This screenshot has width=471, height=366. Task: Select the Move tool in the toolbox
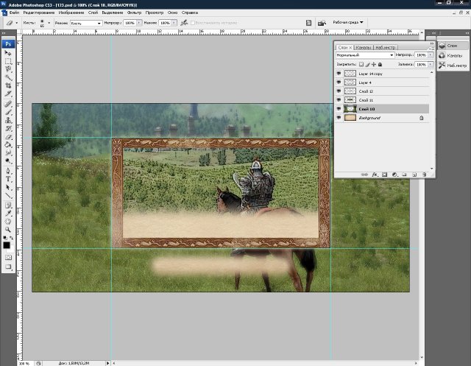click(x=9, y=53)
